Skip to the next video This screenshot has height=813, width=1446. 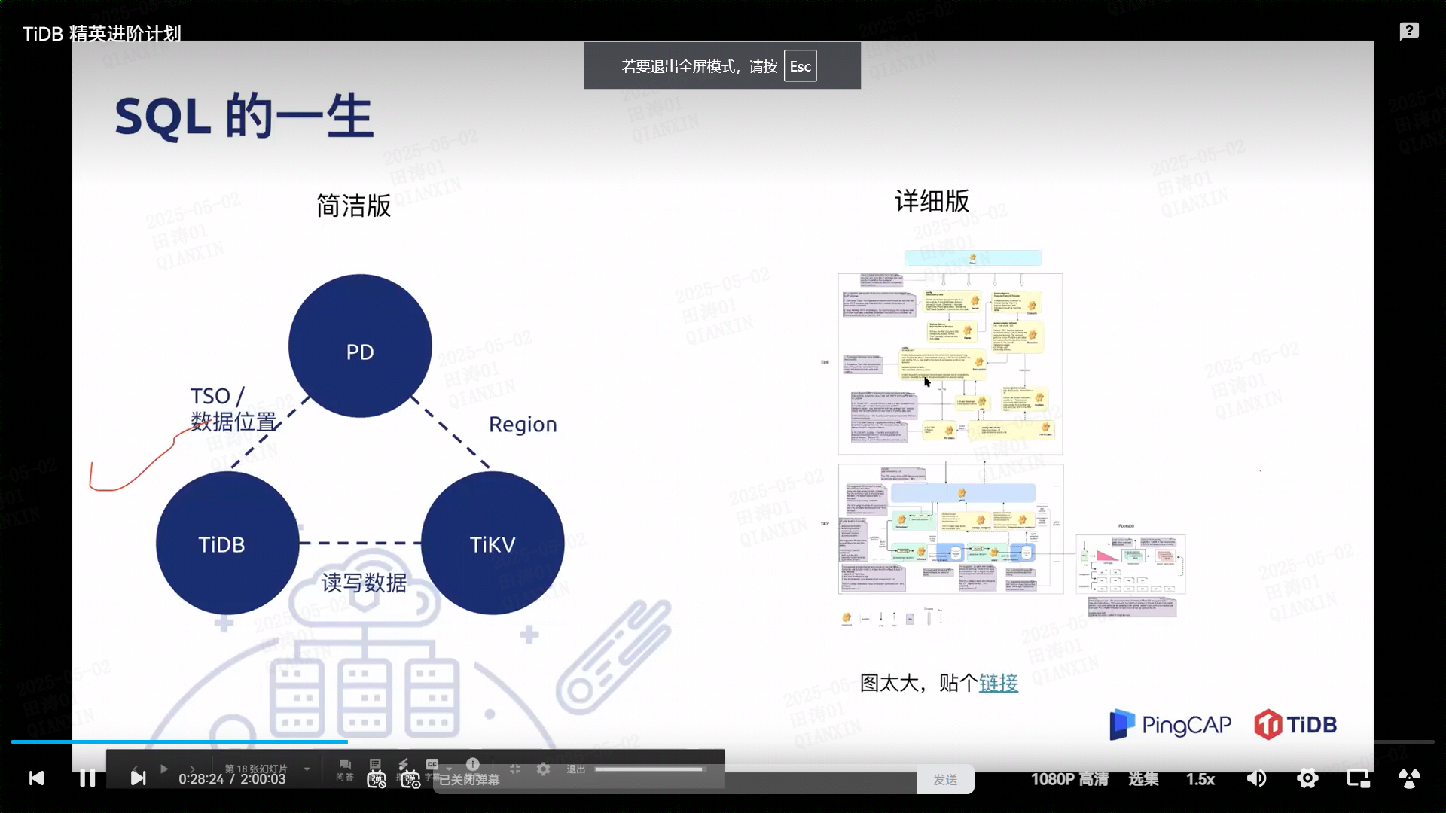coord(138,778)
